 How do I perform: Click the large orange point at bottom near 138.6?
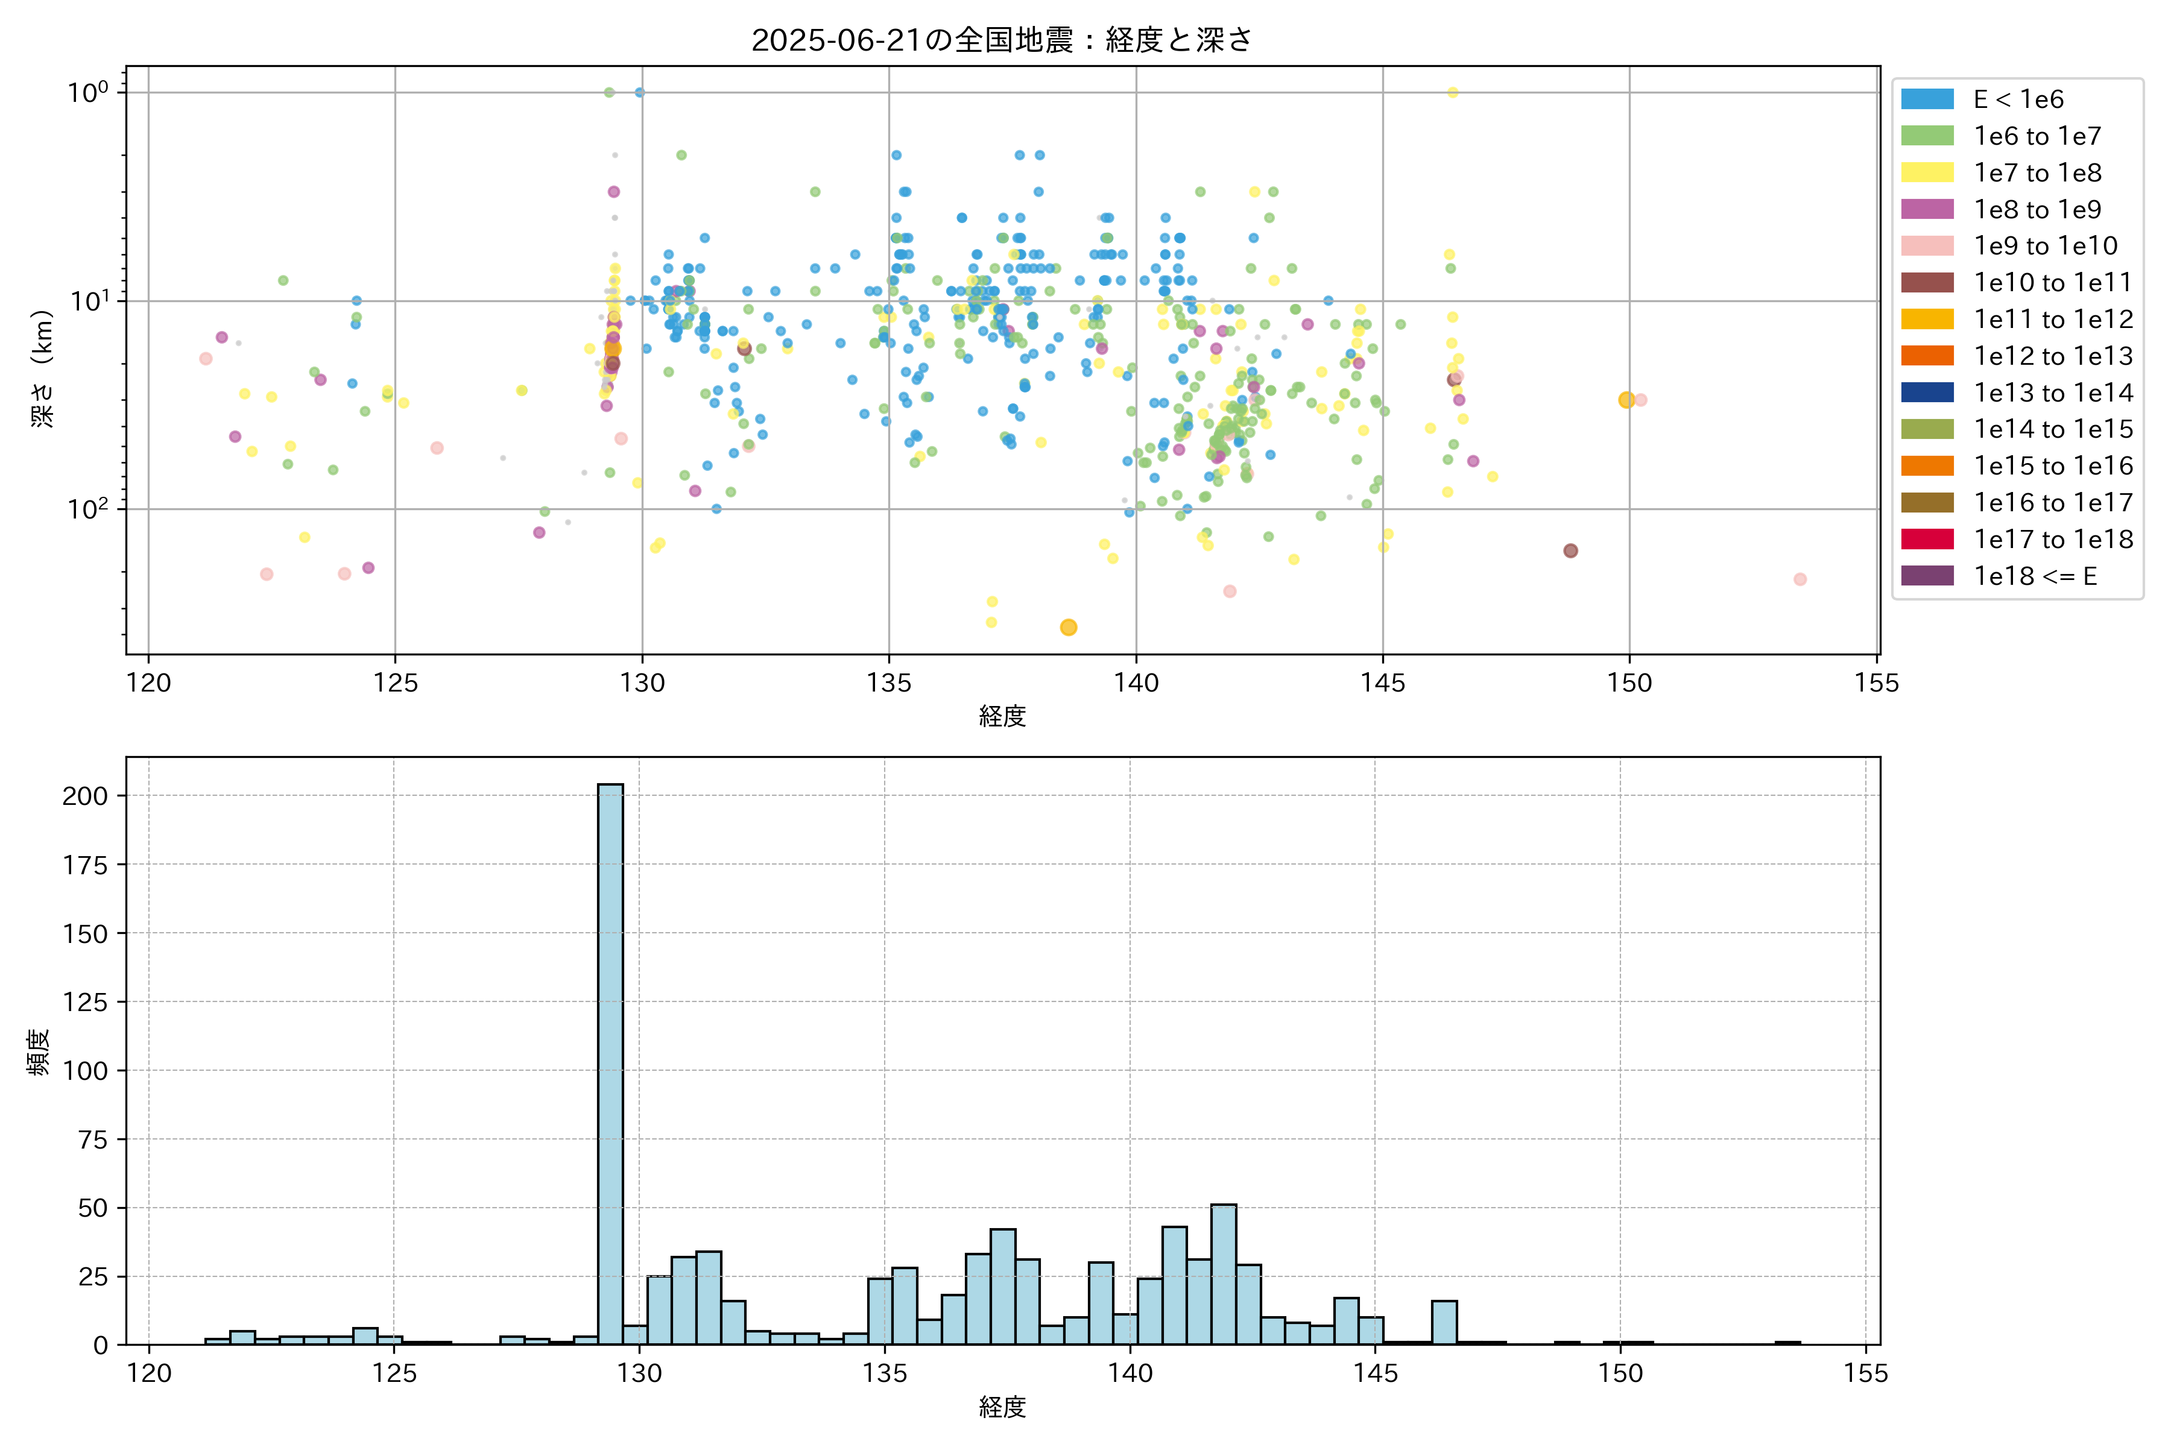[x=1068, y=628]
